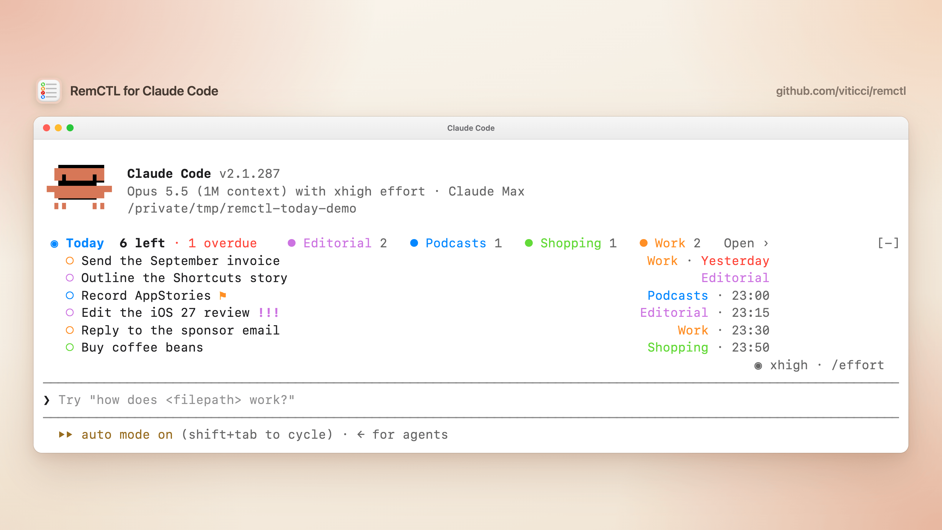Click the '/private/tmp/remctl-today-demo' path
Image resolution: width=942 pixels, height=530 pixels.
[242, 208]
